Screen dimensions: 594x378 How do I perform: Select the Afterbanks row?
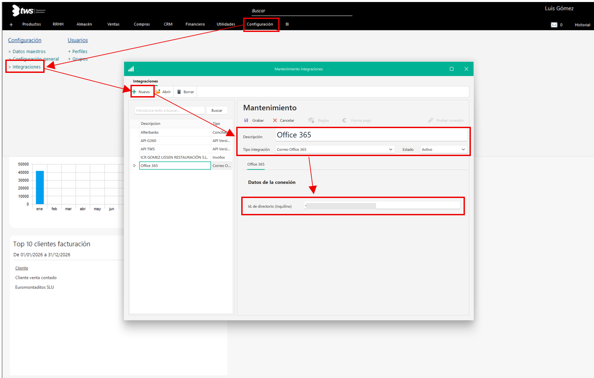coord(150,132)
